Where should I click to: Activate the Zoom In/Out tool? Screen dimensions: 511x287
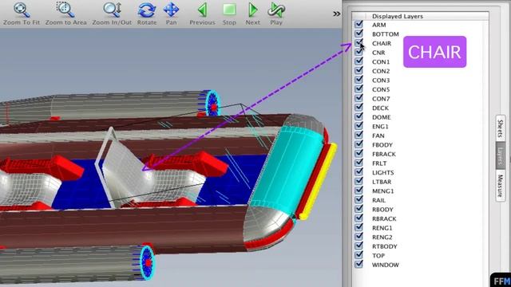coord(112,14)
